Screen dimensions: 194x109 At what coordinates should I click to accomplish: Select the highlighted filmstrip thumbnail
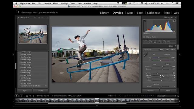[x=97, y=101]
